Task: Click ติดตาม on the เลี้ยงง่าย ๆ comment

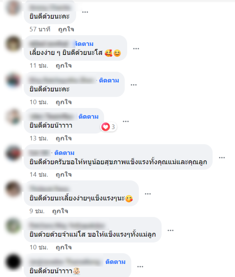Action: point(84,44)
